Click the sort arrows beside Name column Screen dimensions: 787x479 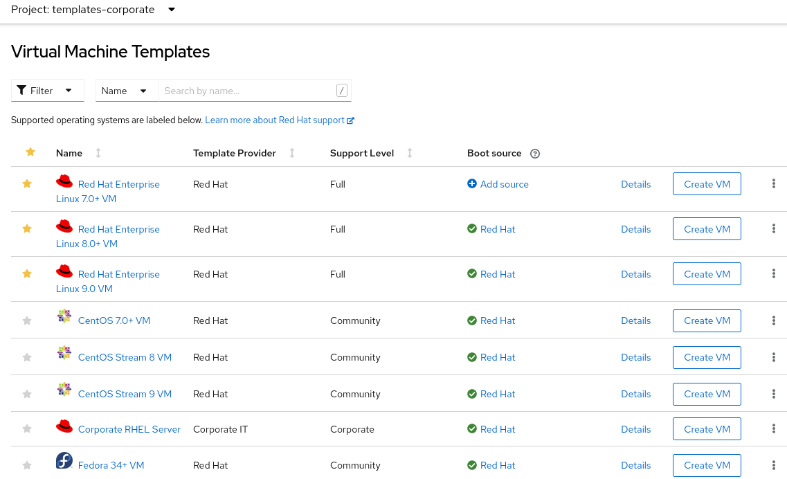(98, 153)
